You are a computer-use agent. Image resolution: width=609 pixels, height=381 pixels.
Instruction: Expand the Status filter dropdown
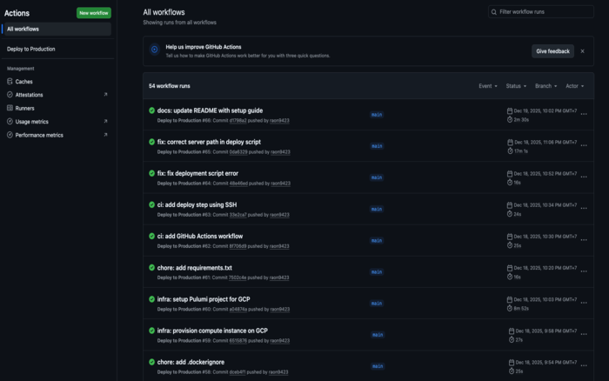click(516, 86)
